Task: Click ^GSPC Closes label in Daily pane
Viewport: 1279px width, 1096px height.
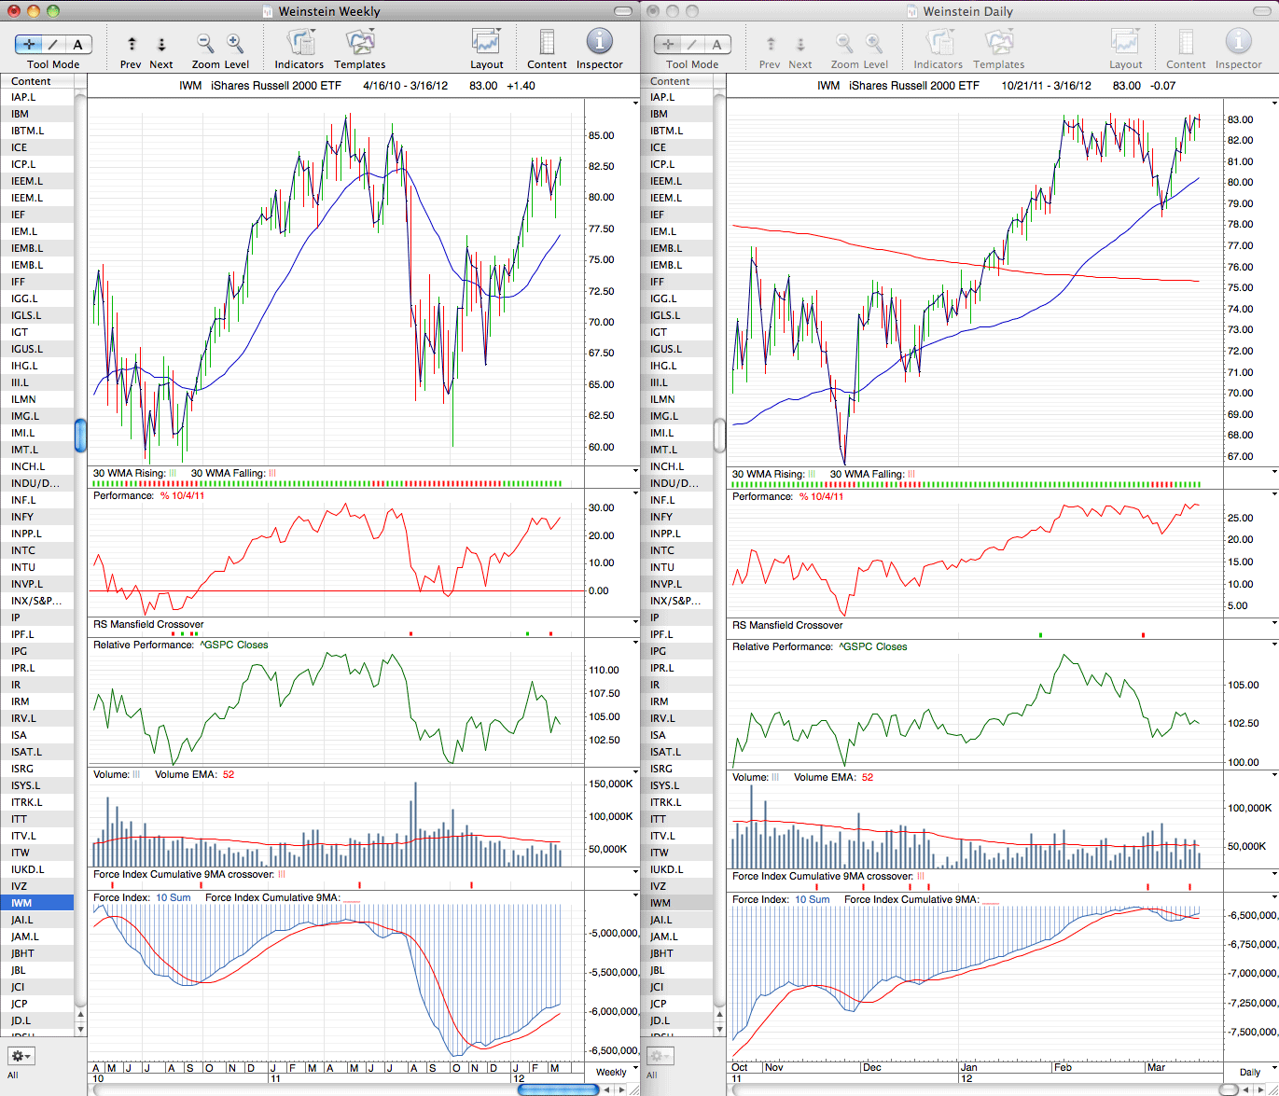Action: coord(872,646)
